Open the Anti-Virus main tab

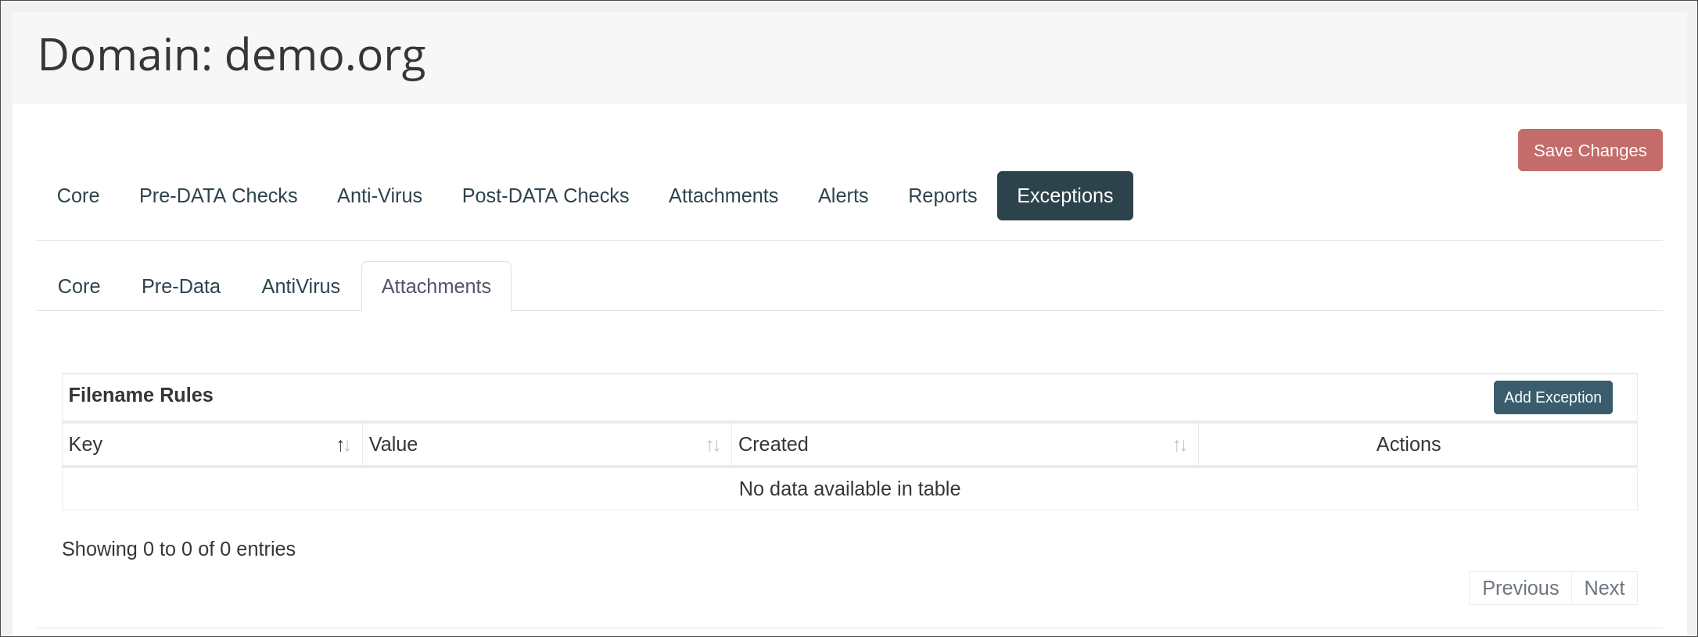point(379,195)
